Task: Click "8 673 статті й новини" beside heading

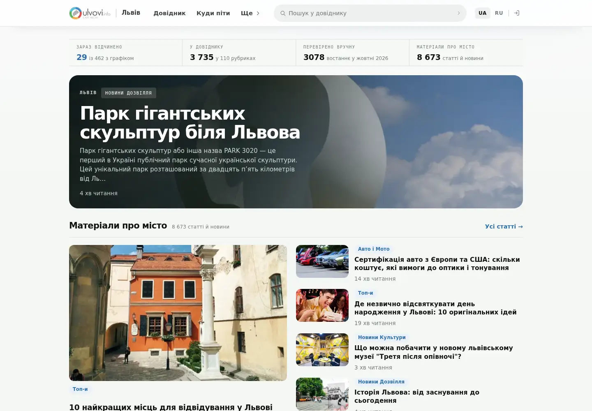Action: coord(201,227)
